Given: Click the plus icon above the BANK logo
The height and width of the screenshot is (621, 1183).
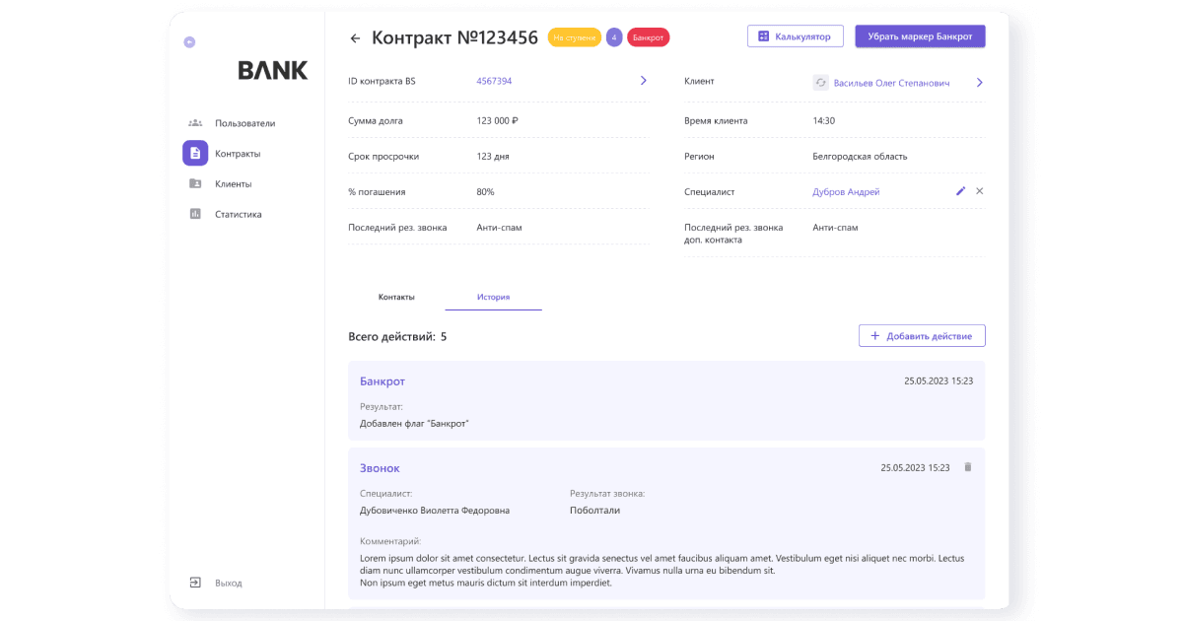Looking at the screenshot, I should click(x=188, y=42).
